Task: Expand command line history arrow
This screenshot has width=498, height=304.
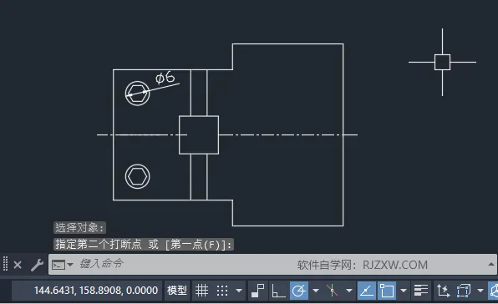Action: coord(491,264)
